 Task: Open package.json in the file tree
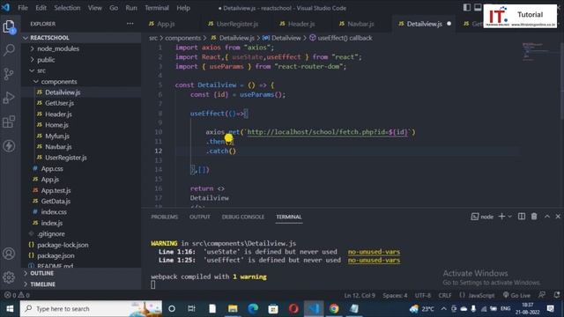(x=56, y=255)
